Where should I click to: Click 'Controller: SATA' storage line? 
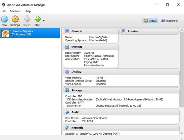pyautogui.click(x=75, y=102)
